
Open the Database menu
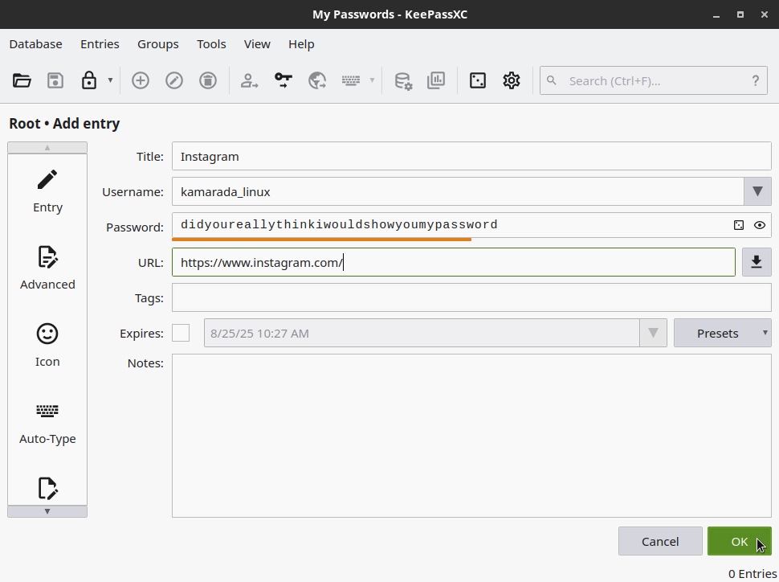point(36,44)
